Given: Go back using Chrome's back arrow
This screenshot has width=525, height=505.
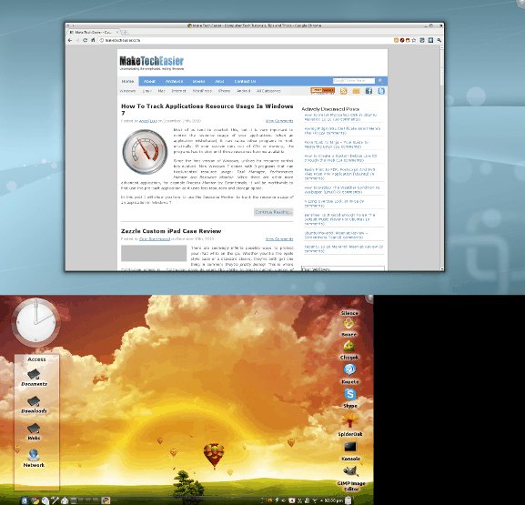Looking at the screenshot, I should pos(70,40).
